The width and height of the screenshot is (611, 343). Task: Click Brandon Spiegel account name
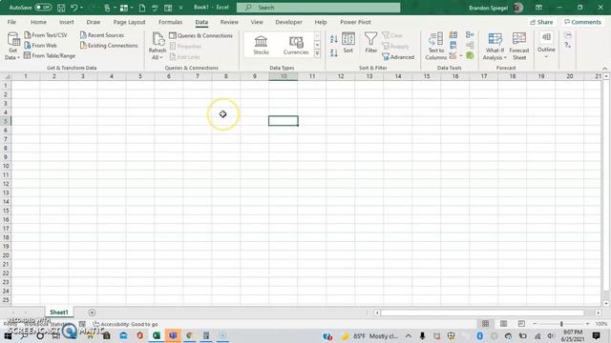coord(488,8)
